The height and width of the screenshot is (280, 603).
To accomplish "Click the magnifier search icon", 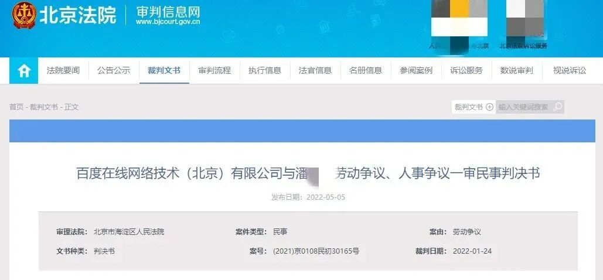I will click(557, 107).
